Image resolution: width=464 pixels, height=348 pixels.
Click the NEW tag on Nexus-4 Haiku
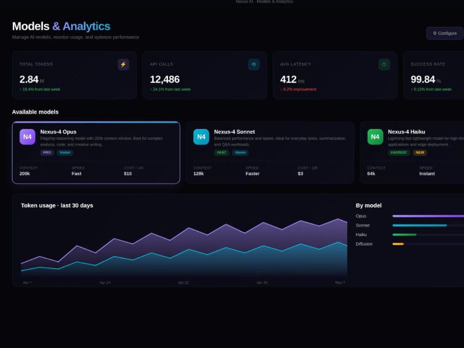(419, 152)
